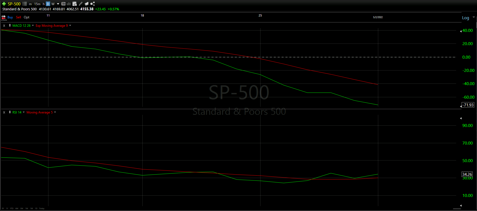Open the MACD 12 26 dropdown arrow
This screenshot has width=477, height=211.
(x=33, y=25)
